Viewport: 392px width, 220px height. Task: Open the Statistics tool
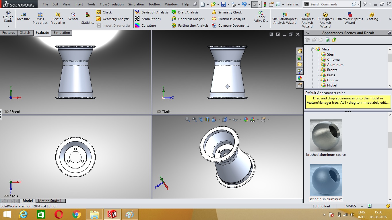pyautogui.click(x=88, y=18)
